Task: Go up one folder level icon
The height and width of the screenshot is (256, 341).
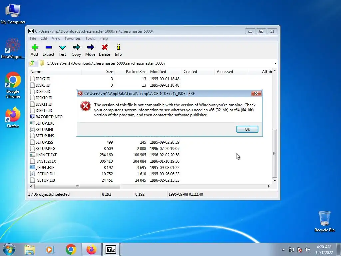Action: (x=32, y=63)
